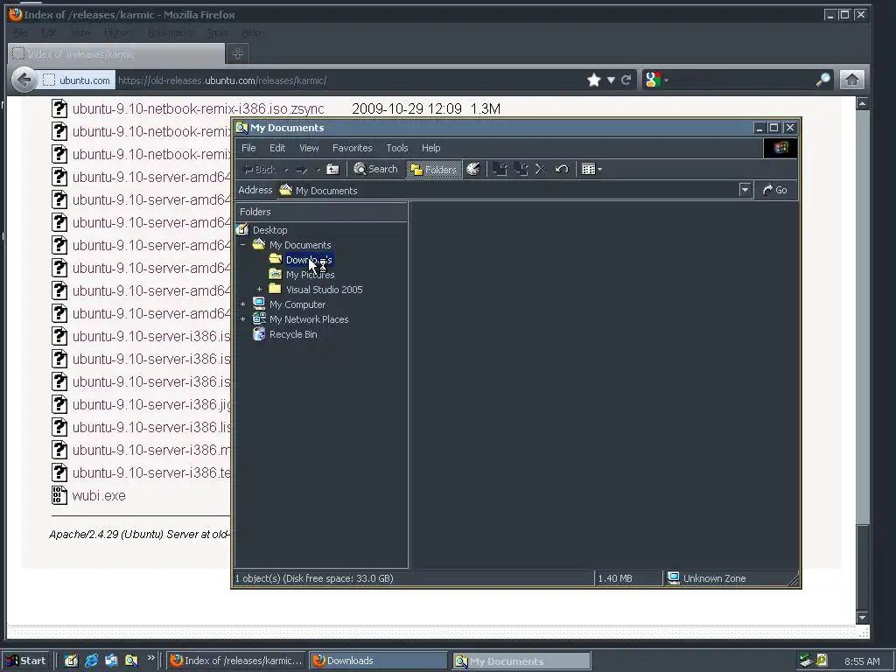This screenshot has width=896, height=672.
Task: Open the Firefox bookmarks dropdown arrow
Action: (x=611, y=80)
